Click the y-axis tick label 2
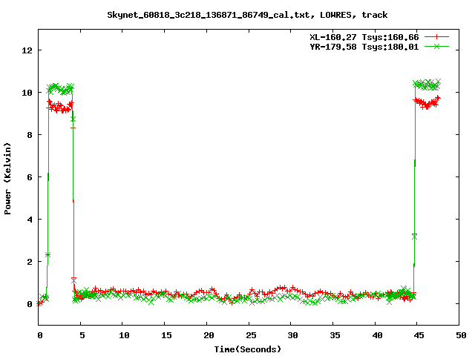The image size is (475, 356). click(x=30, y=262)
